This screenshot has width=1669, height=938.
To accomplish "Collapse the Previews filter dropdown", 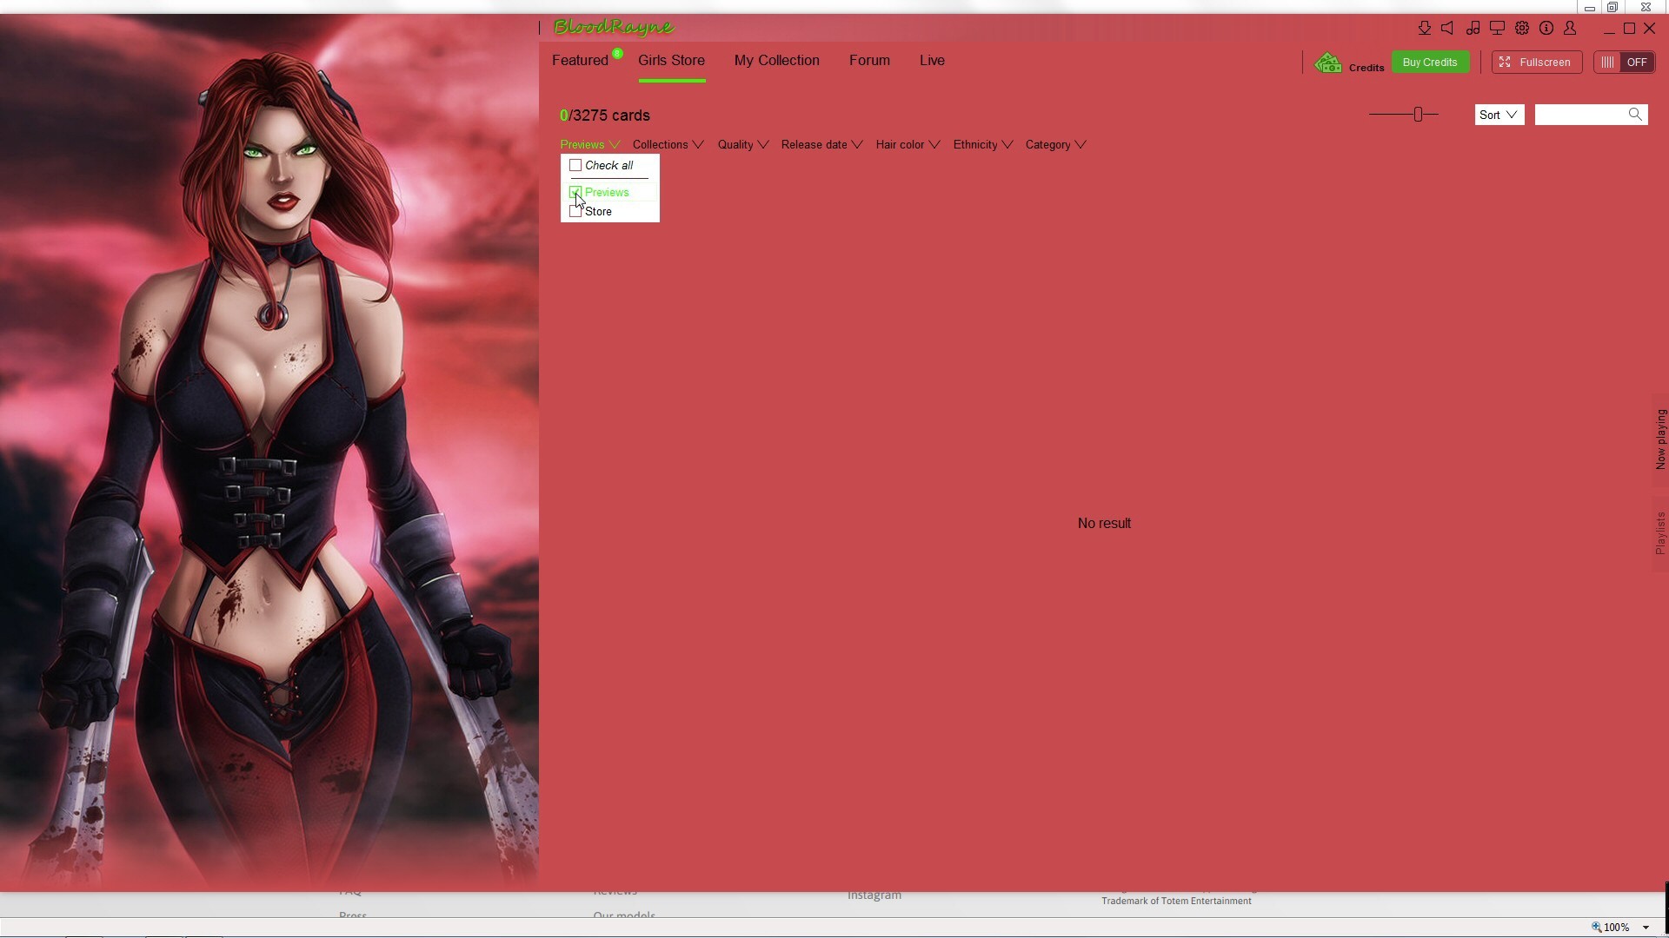I will pyautogui.click(x=590, y=145).
